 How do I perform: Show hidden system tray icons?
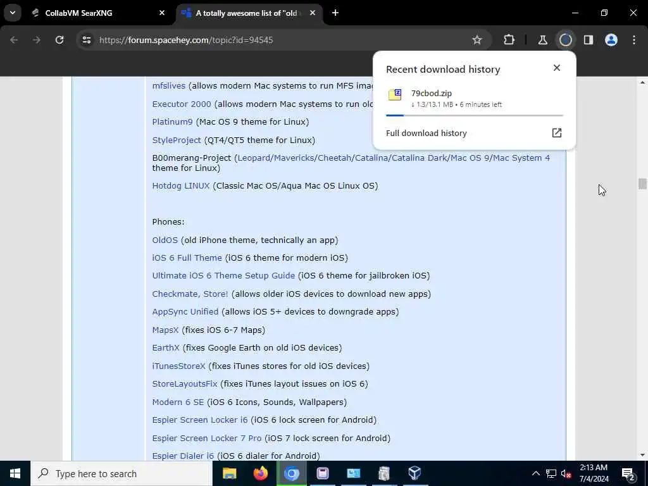(535, 473)
